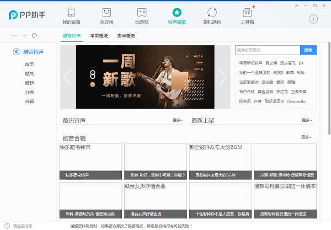The height and width of the screenshot is (230, 331).
Task: Open the hamburger menu icon in title bar
Action: (x=297, y=6)
